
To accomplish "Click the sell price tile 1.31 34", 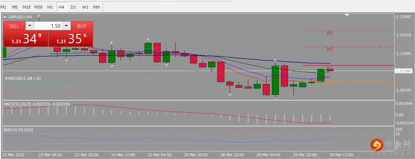I will pyautogui.click(x=26, y=39).
